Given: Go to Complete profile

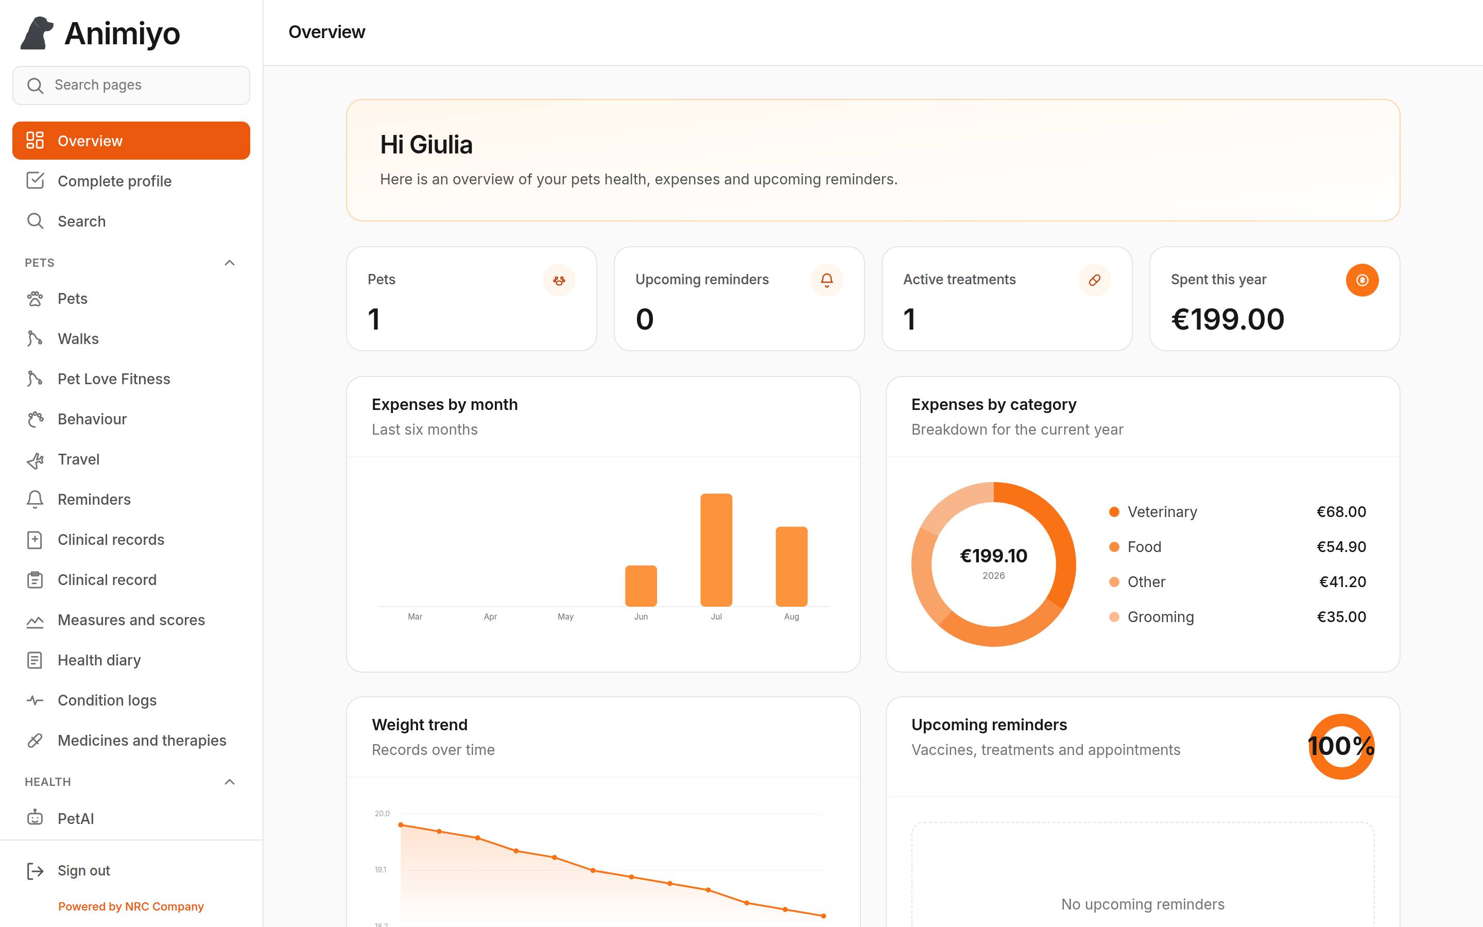Looking at the screenshot, I should point(131,181).
